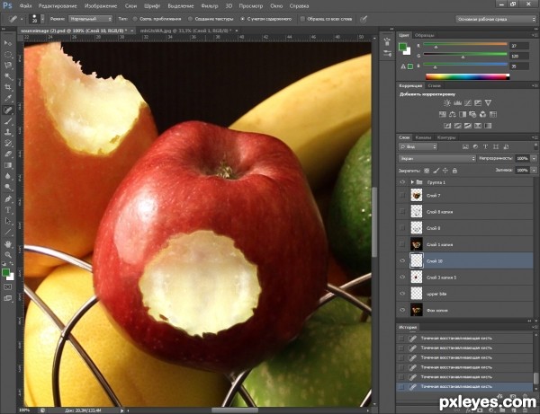Click lock all padlock icon in Layers
Screen dimensions: 540x414
point(454,170)
